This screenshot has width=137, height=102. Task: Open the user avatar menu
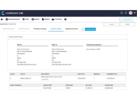[131, 13]
